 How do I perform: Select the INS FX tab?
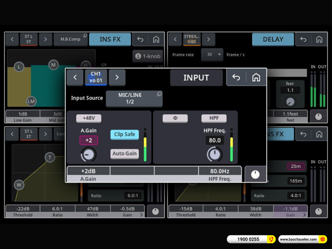tap(110, 39)
